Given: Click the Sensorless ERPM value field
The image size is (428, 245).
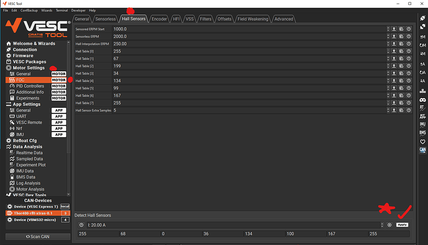Looking at the screenshot, I should [249, 37].
